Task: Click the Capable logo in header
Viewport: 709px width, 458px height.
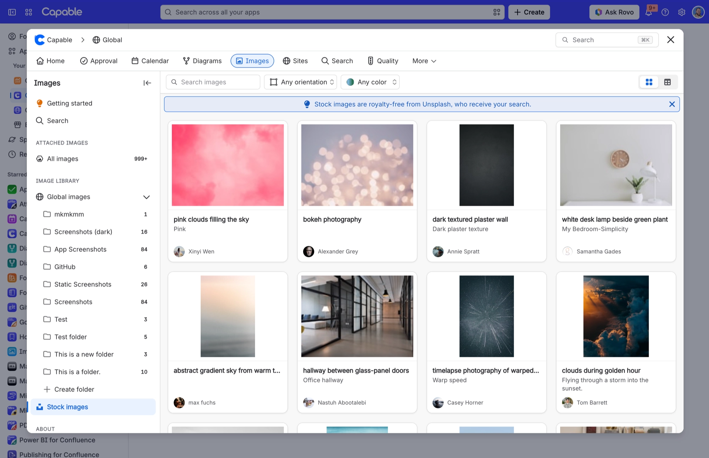Action: click(x=62, y=12)
